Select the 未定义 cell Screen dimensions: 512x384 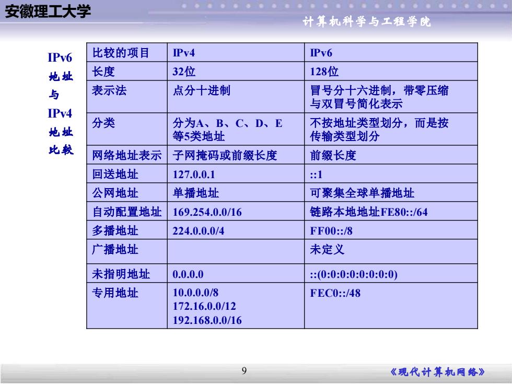pyautogui.click(x=391, y=252)
